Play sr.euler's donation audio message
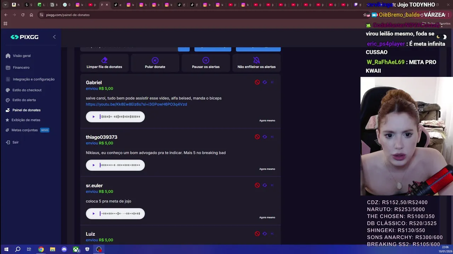 (93, 213)
